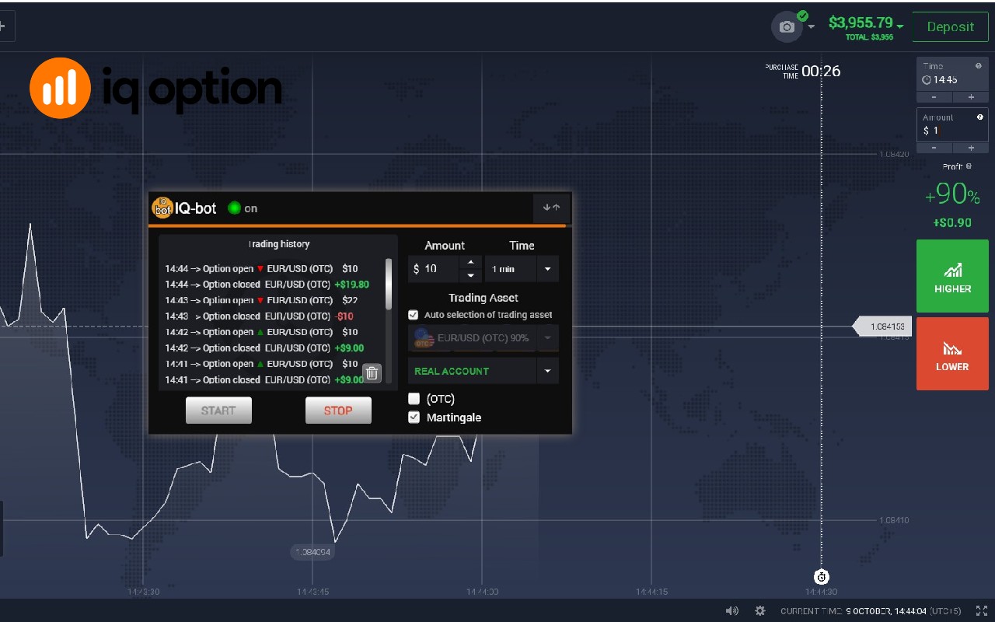Select first 14:44 Option open history row
The image size is (995, 622).
261,269
